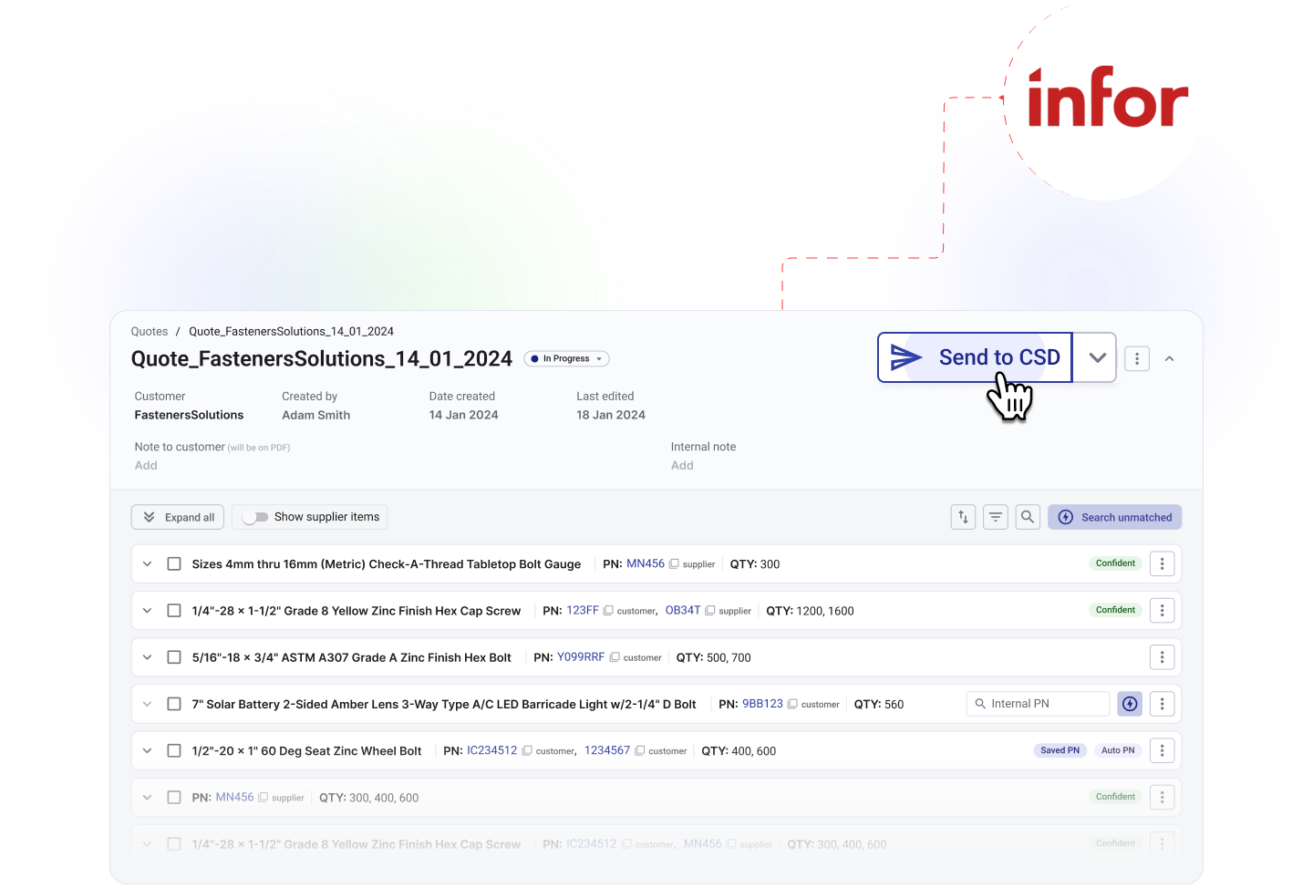
Task: Click the infor logo
Action: [1107, 97]
